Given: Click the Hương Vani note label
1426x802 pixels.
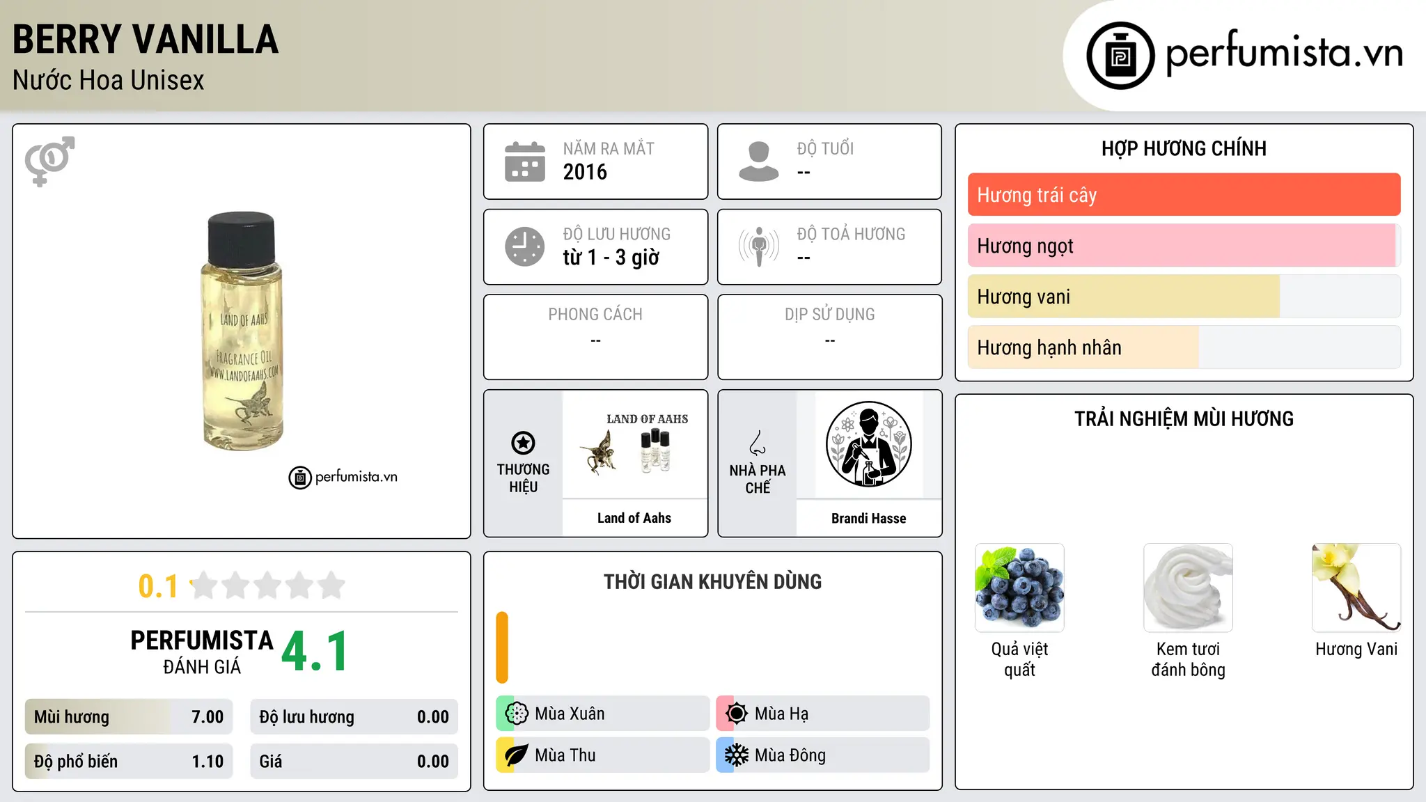Looking at the screenshot, I should (1356, 649).
